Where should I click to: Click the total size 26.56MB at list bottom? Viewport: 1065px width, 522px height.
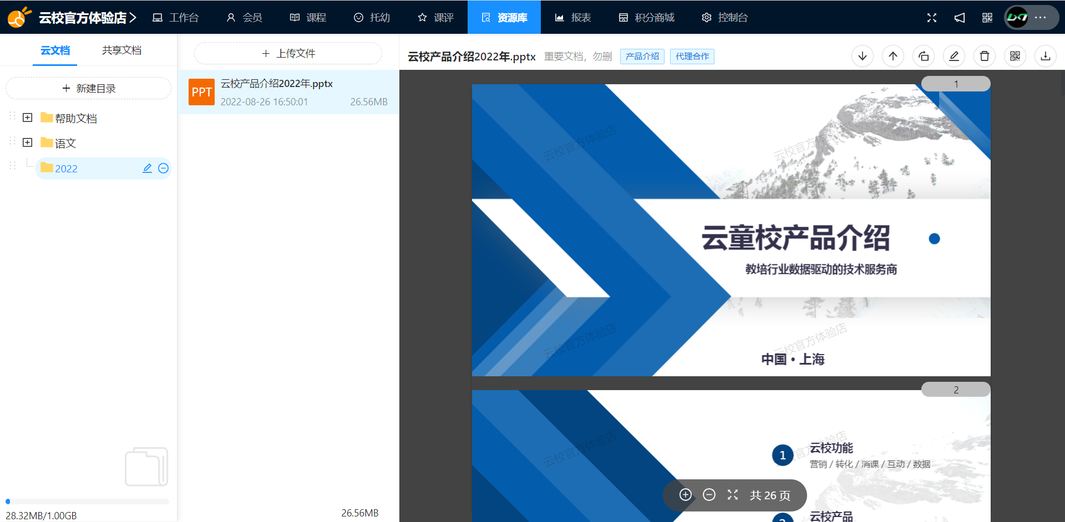click(x=360, y=513)
